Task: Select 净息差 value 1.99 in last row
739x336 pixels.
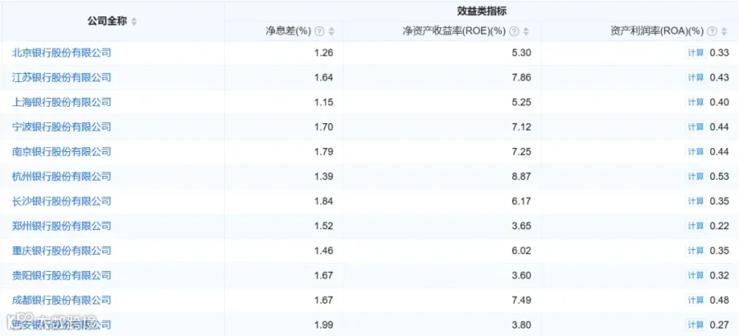Action: [x=324, y=324]
